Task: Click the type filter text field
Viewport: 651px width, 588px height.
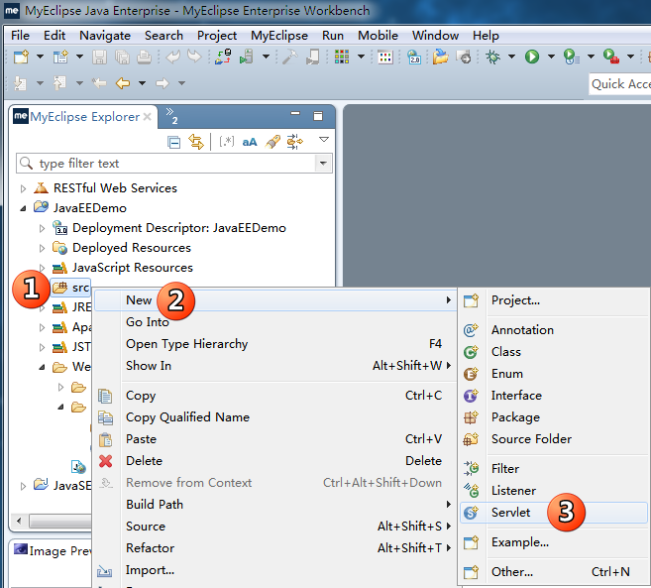Action: [166, 164]
